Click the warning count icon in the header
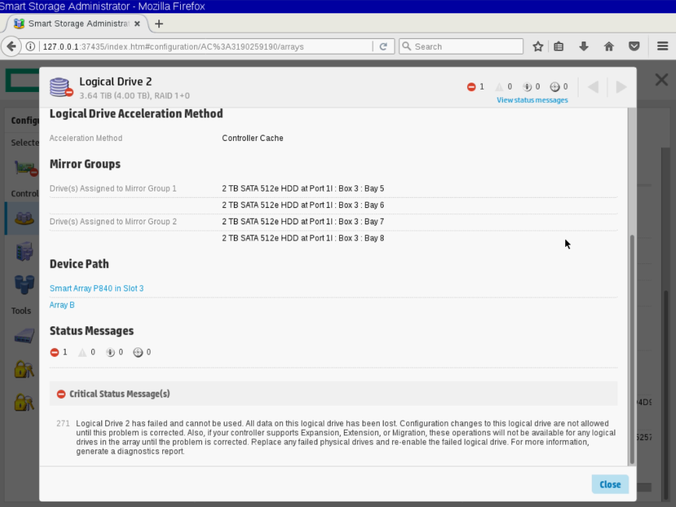 tap(499, 87)
